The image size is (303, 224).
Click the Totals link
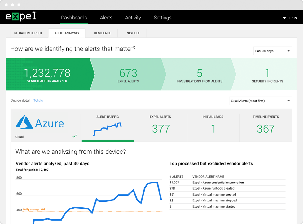point(38,101)
